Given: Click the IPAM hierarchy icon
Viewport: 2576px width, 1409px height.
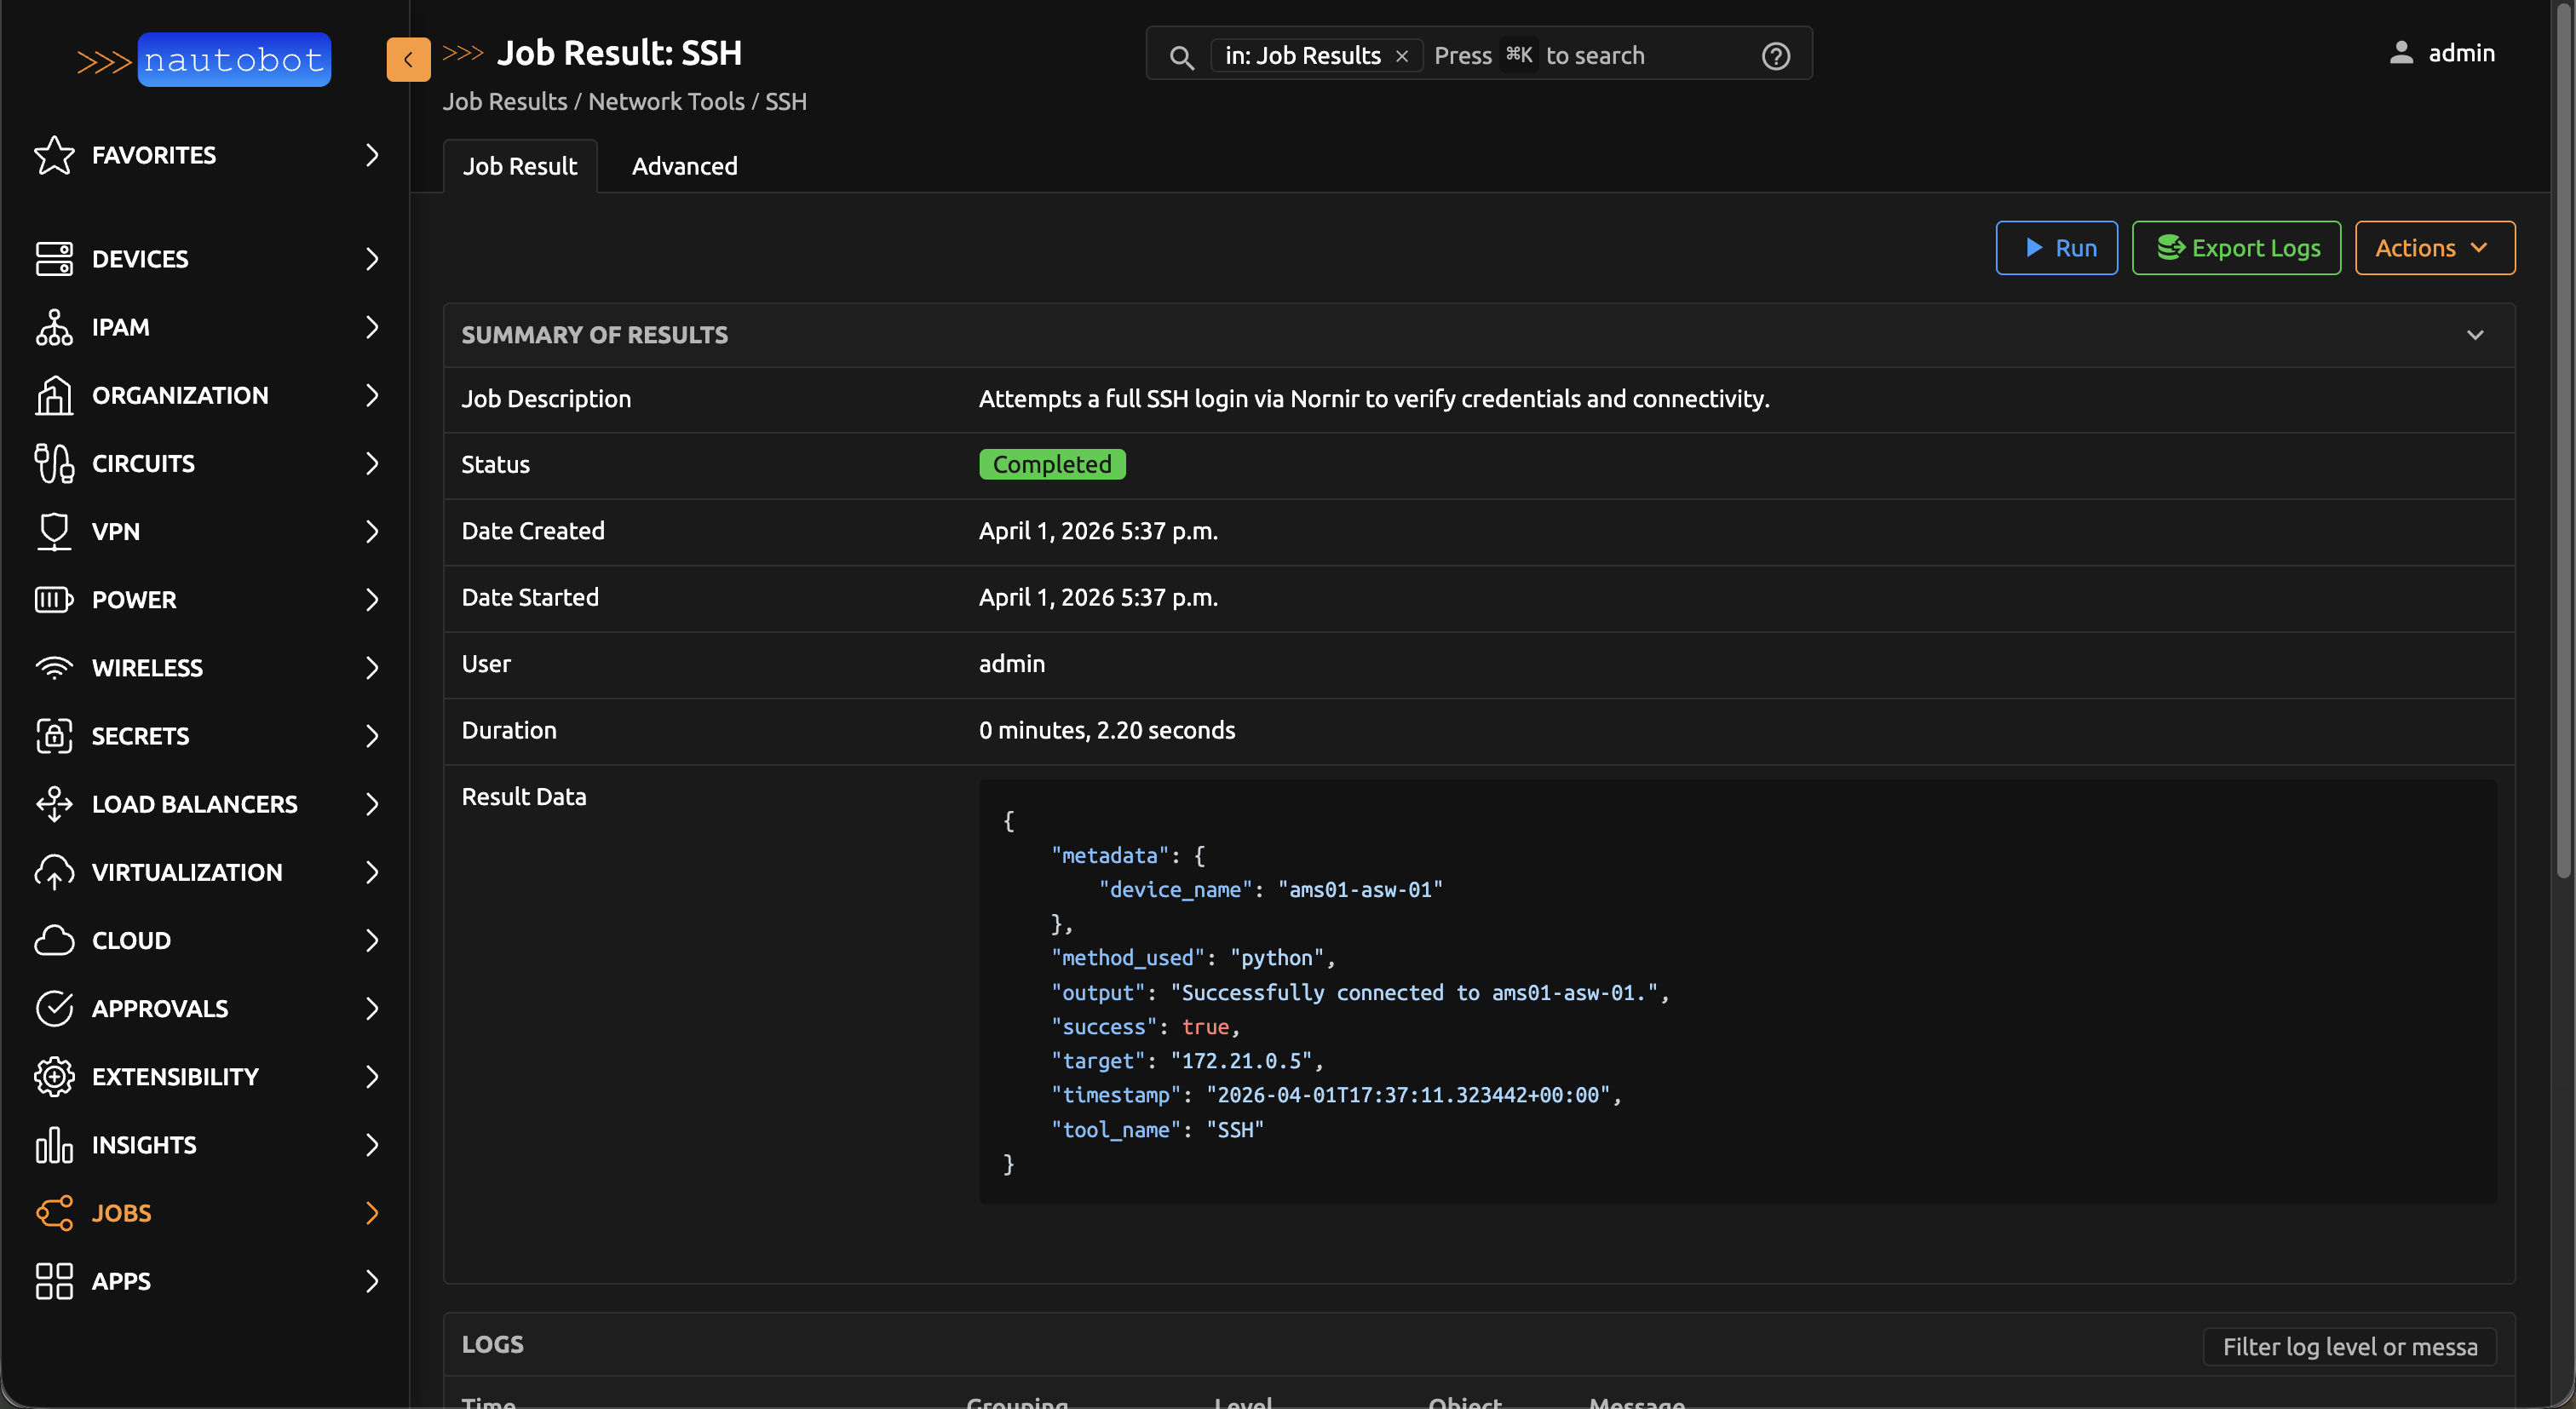Looking at the screenshot, I should (54, 327).
